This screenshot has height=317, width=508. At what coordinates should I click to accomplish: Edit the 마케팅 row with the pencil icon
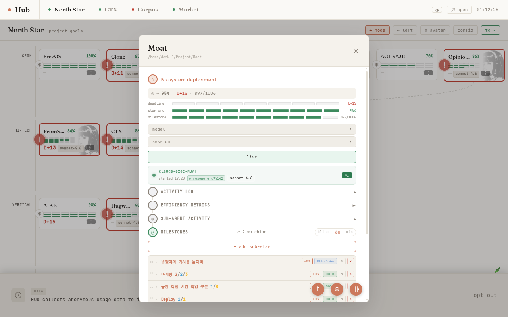pyautogui.click(x=342, y=274)
